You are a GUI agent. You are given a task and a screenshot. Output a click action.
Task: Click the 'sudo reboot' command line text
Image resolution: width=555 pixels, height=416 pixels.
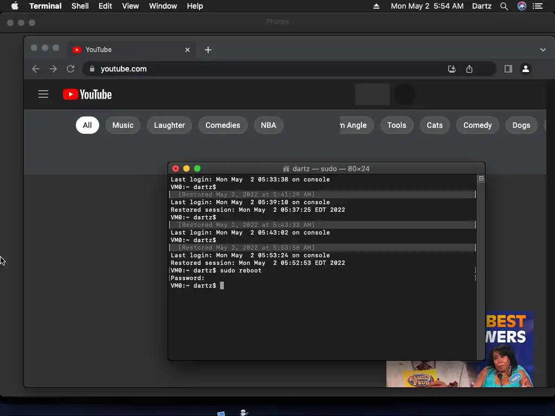pos(241,270)
